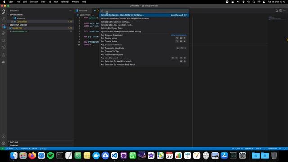Open Run and Debug view icon
The height and width of the screenshot is (162, 288).
[x=4, y=33]
